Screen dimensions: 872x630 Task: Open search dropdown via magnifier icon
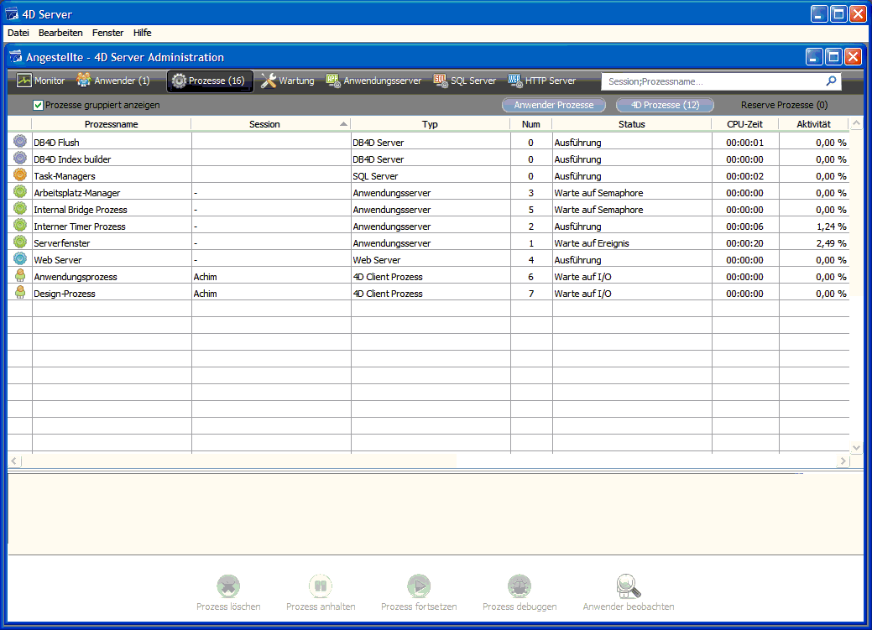831,81
